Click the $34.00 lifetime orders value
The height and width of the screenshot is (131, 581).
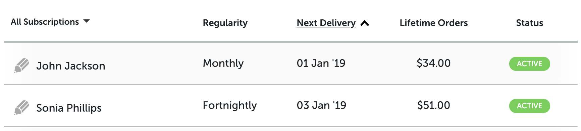click(433, 63)
